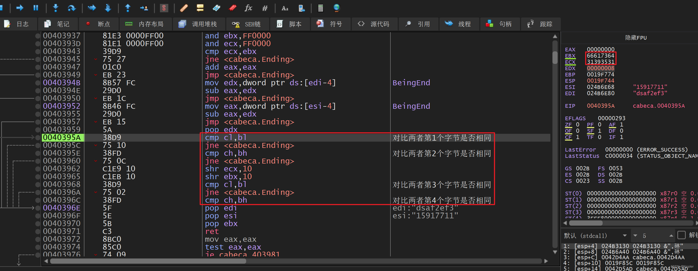Select the ZF flag in EFLAGS
The image size is (698, 271).
568,125
